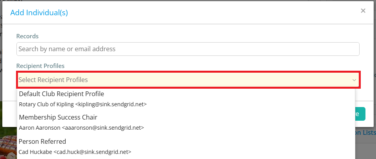Open the Select Recipient Profiles combo box
Image resolution: width=376 pixels, height=159 pixels.
[x=188, y=80]
